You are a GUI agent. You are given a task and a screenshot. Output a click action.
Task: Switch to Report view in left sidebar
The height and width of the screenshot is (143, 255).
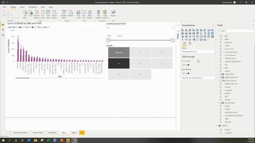coord(3,25)
